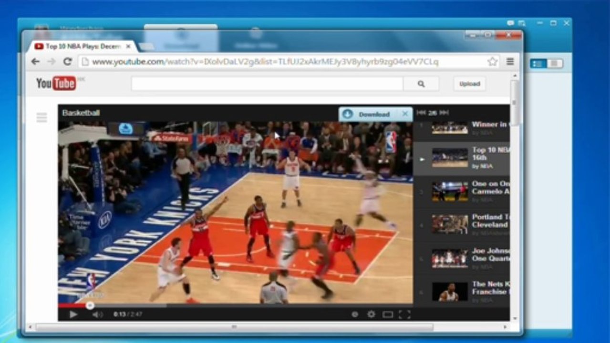Screen dimensions: 610x343
Task: Open the 'Joe Johnson One Quarter' thumbnail
Action: [x=450, y=258]
